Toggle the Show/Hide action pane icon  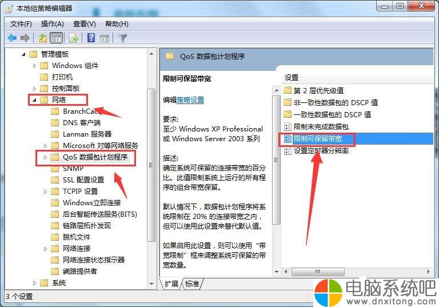click(x=105, y=38)
